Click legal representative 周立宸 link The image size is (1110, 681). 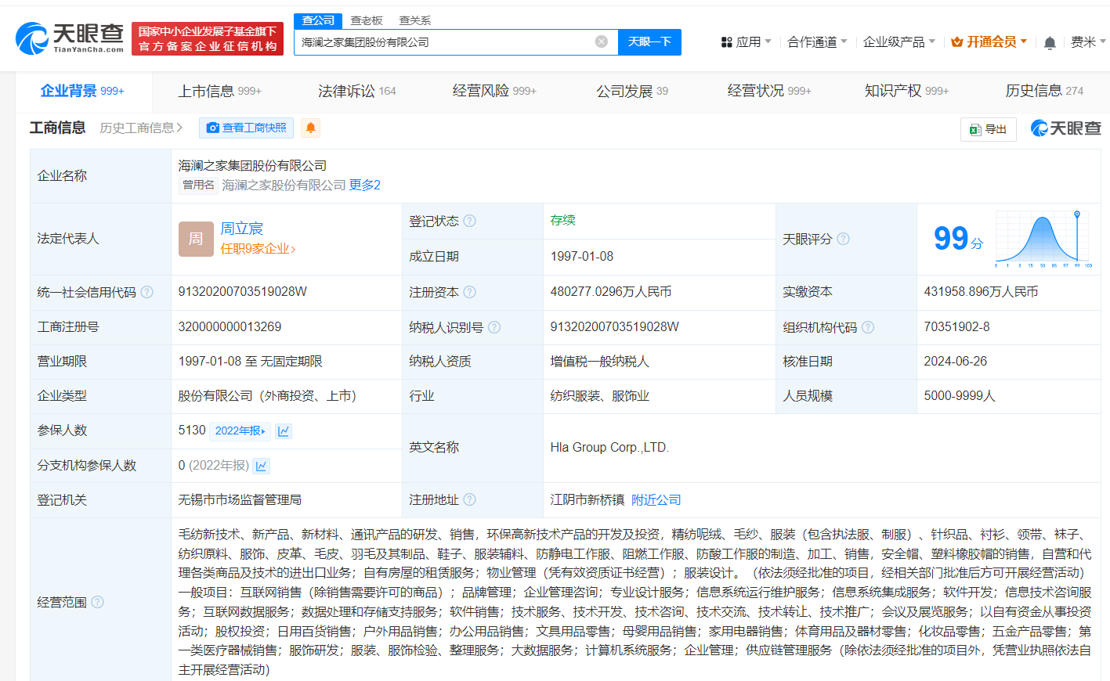(x=242, y=229)
